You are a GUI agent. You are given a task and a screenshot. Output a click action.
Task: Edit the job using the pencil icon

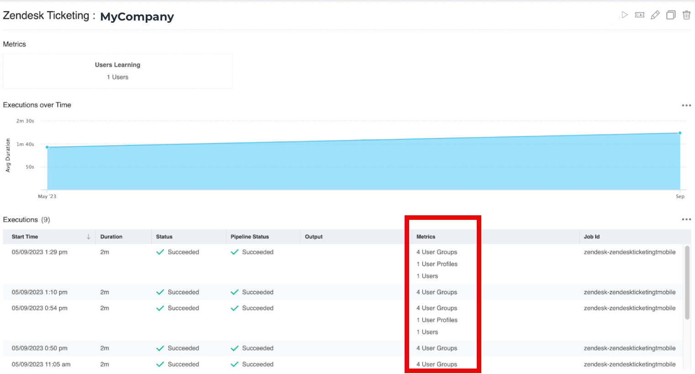tap(655, 15)
